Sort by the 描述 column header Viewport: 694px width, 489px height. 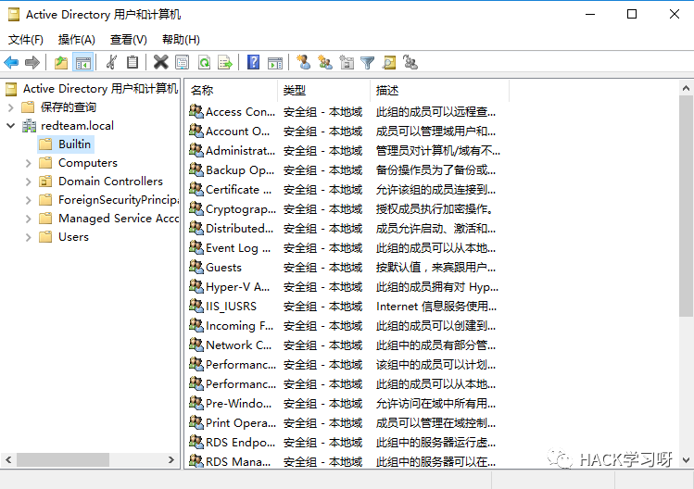pos(439,90)
